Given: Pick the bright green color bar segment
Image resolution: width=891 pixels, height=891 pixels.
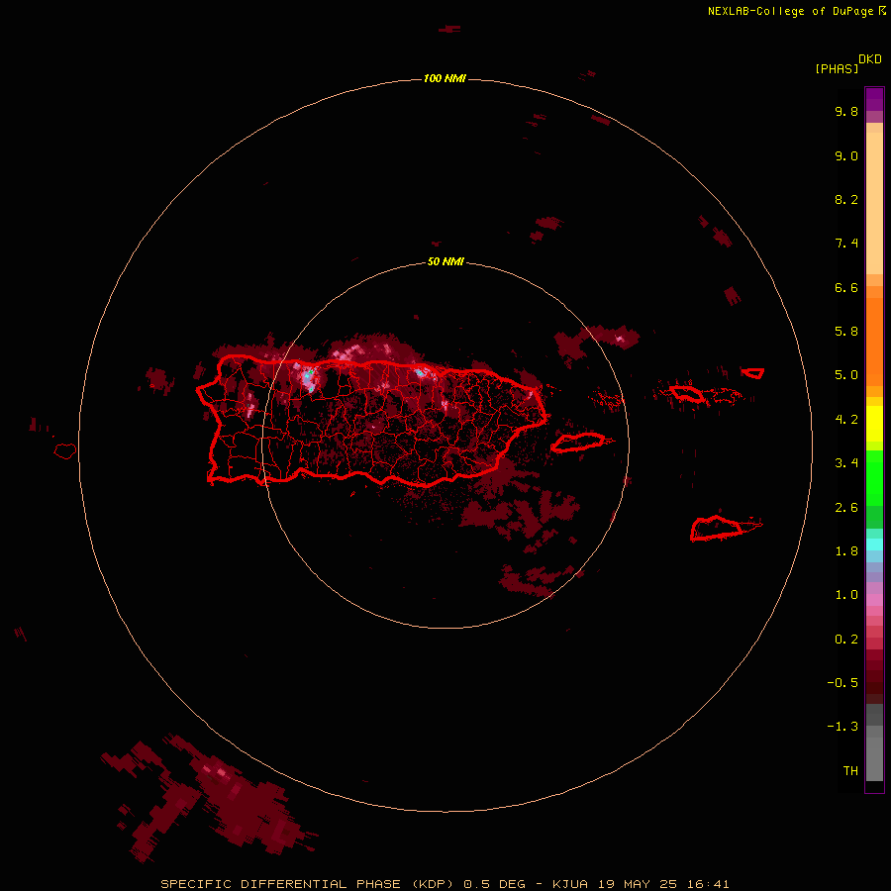Looking at the screenshot, I should (x=874, y=478).
